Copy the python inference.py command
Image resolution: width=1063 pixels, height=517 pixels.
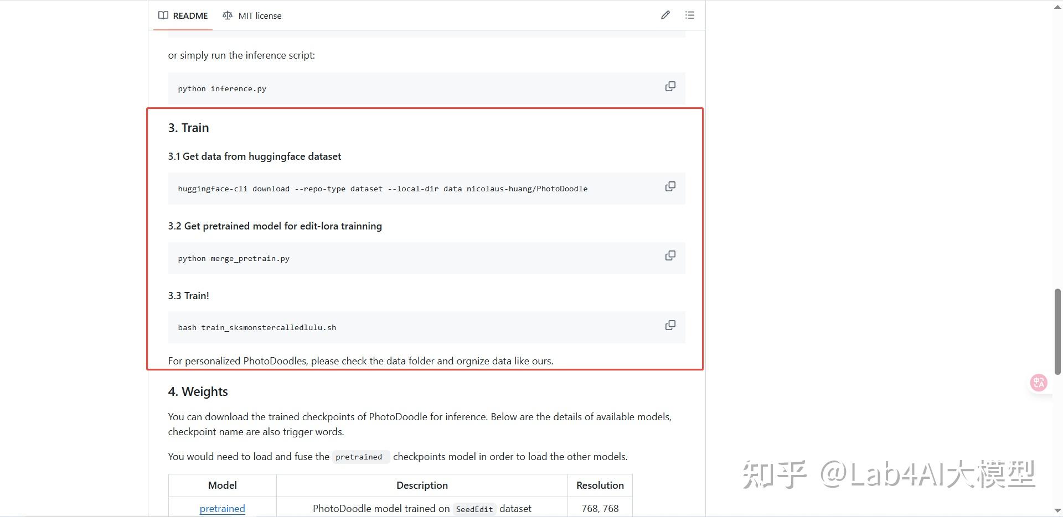point(670,87)
